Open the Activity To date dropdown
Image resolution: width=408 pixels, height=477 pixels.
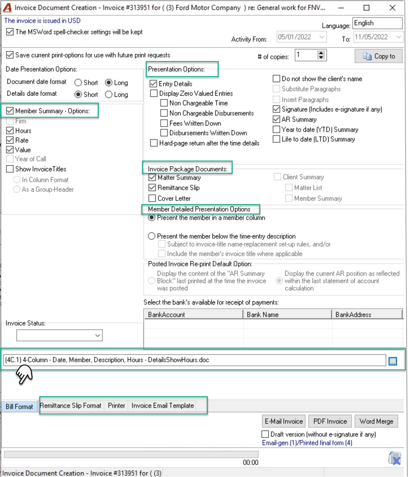click(399, 37)
